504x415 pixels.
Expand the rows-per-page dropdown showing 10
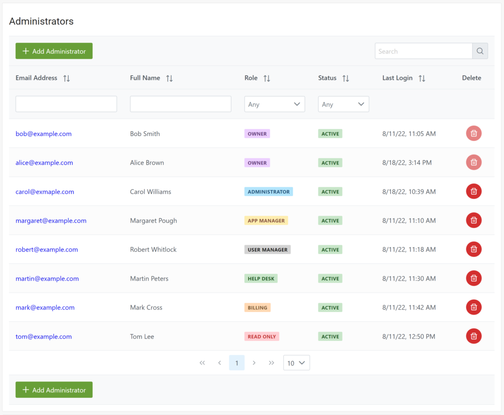click(296, 363)
